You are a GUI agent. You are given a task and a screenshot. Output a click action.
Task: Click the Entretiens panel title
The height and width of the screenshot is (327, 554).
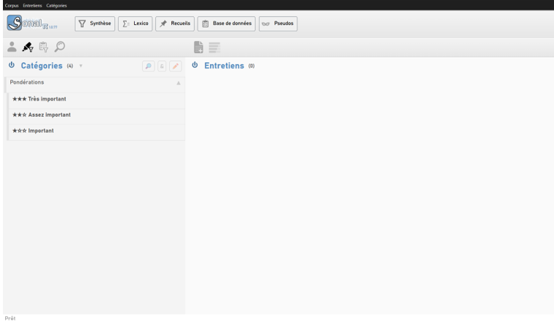point(224,66)
